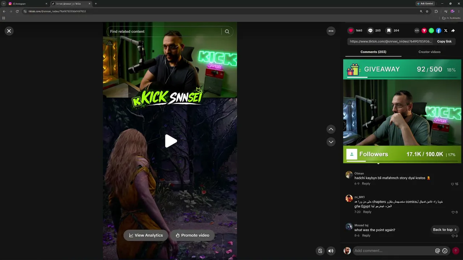Image resolution: width=463 pixels, height=260 pixels.
Task: Open zx_MK1's profile avatar
Action: 349,198
